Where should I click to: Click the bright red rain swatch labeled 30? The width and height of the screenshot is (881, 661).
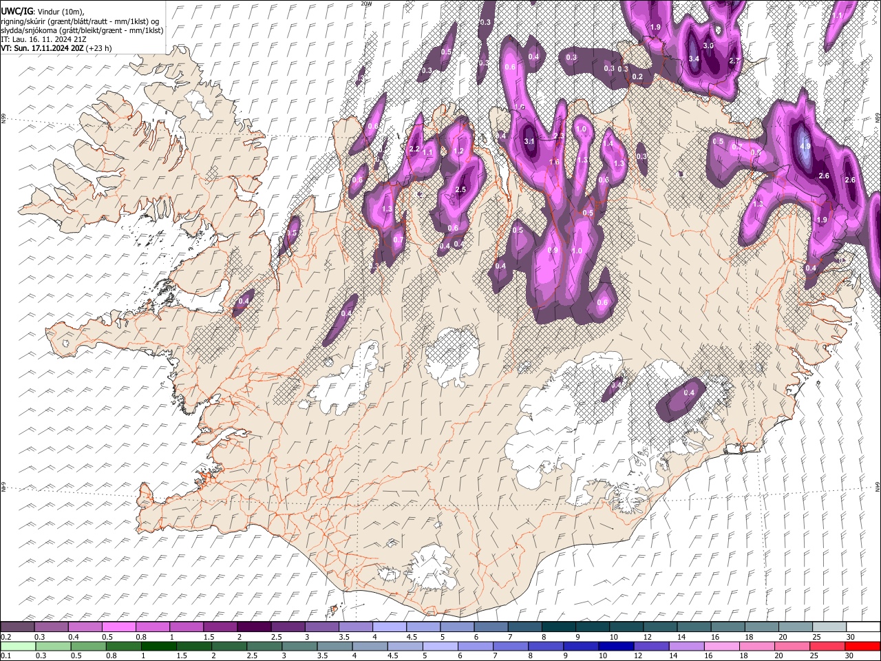click(x=862, y=647)
